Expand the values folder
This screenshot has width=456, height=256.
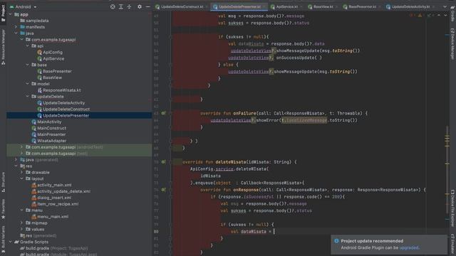click(x=22, y=229)
